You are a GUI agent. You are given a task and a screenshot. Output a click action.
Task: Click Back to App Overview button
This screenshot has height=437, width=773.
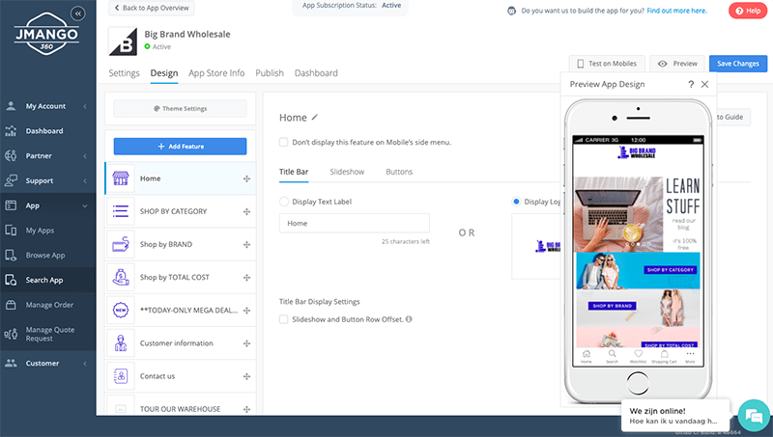(152, 8)
